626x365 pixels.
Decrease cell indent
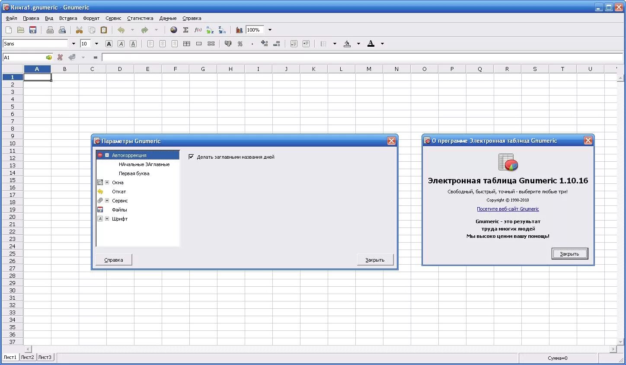click(x=294, y=44)
